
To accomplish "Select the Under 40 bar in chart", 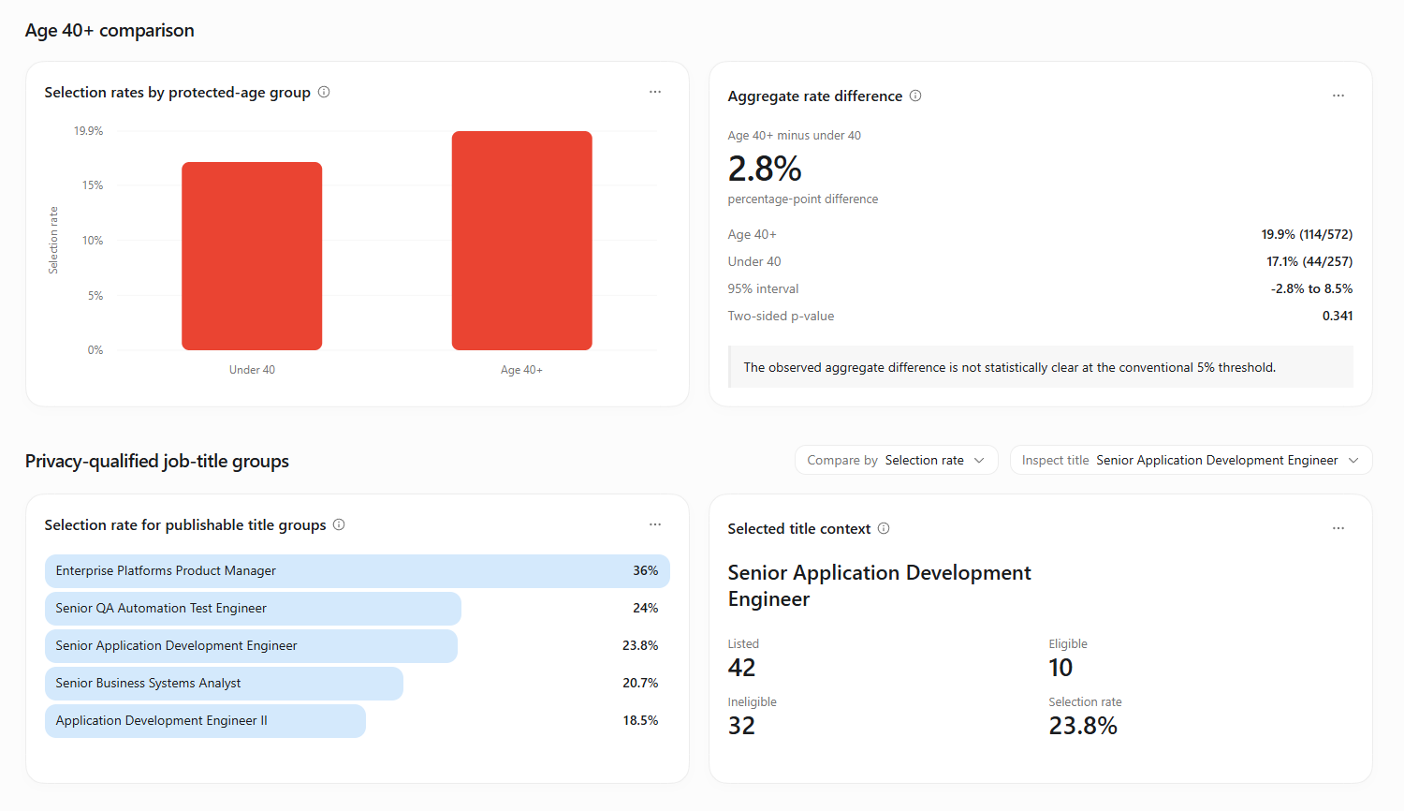I will (x=252, y=256).
